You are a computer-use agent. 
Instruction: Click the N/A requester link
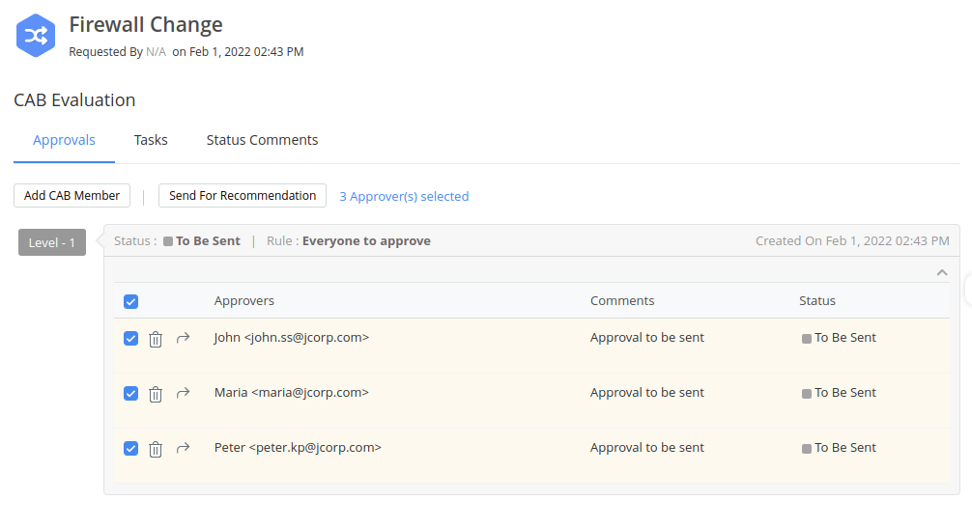[156, 52]
